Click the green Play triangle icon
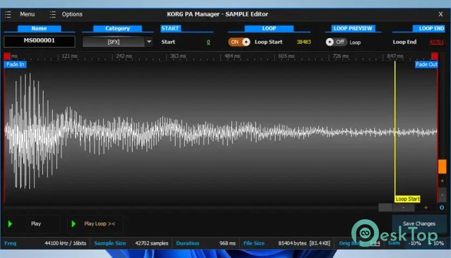 pyautogui.click(x=10, y=224)
